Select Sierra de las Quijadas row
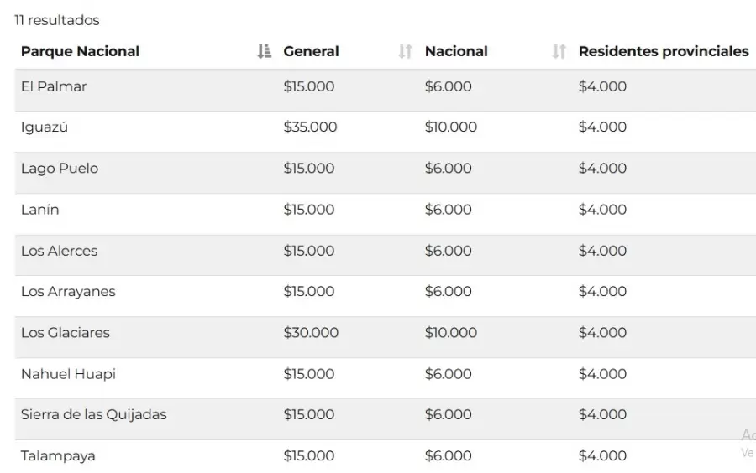The image size is (756, 473). [94, 414]
